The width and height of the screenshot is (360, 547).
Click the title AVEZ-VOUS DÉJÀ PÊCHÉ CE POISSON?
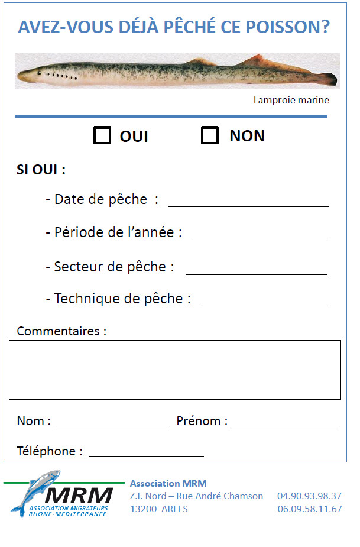pyautogui.click(x=174, y=27)
